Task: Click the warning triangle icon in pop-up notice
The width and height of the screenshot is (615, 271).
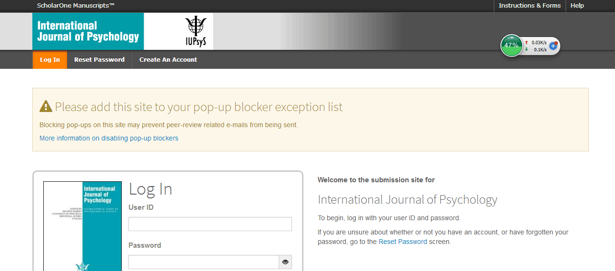Action: (46, 106)
